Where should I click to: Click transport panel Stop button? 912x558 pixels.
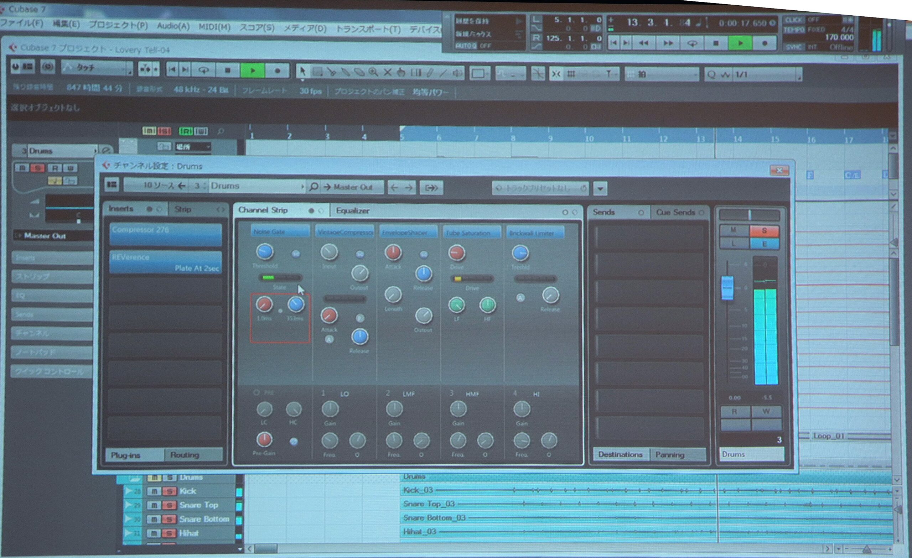pyautogui.click(x=716, y=43)
